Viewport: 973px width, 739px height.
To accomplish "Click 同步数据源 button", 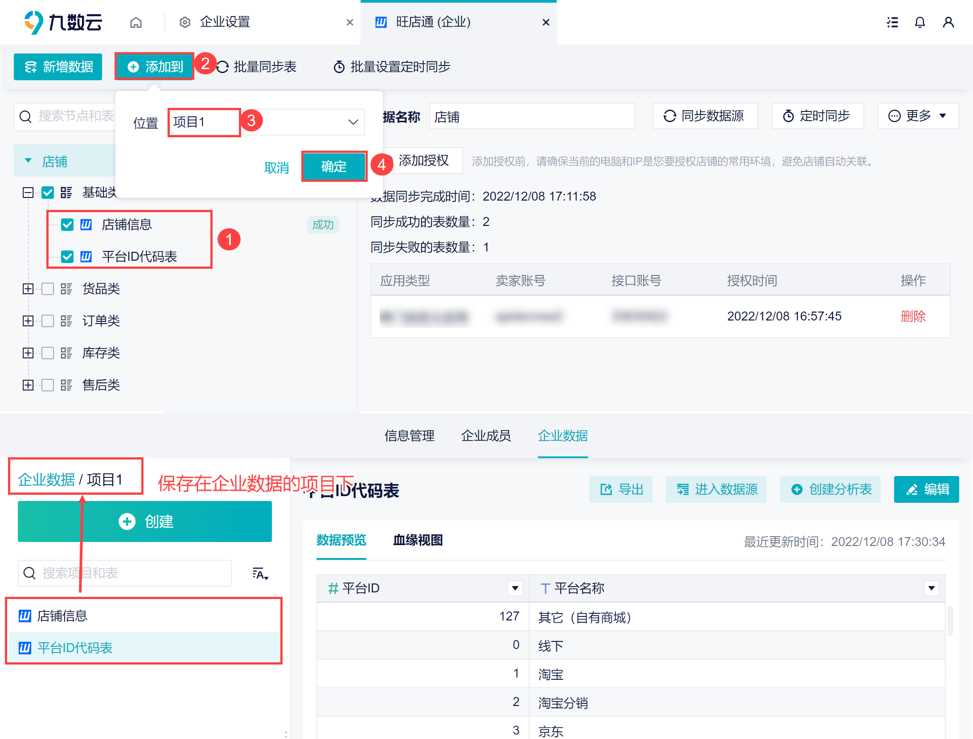I will 705,116.
